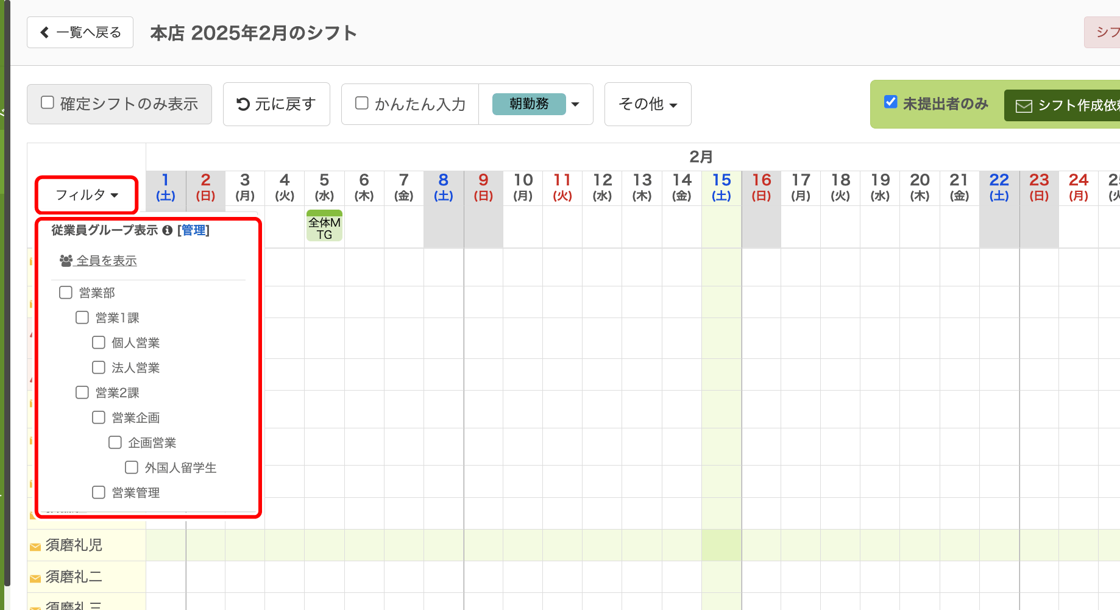Check the 外国人留学生 checkbox
Image resolution: width=1120 pixels, height=610 pixels.
(132, 467)
